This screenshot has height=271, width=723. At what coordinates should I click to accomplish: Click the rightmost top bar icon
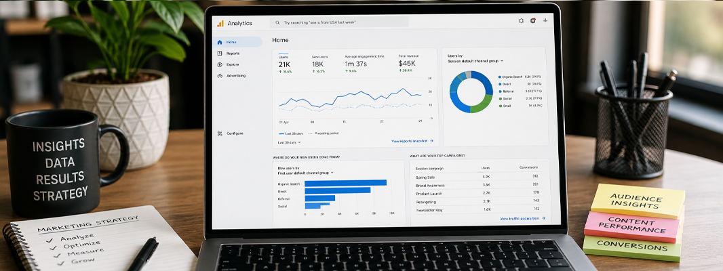[x=545, y=21]
